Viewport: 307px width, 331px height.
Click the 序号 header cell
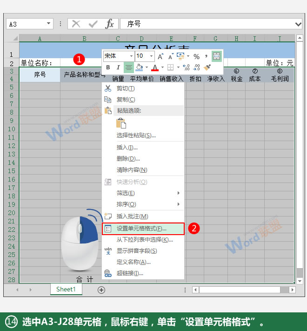[x=40, y=75]
